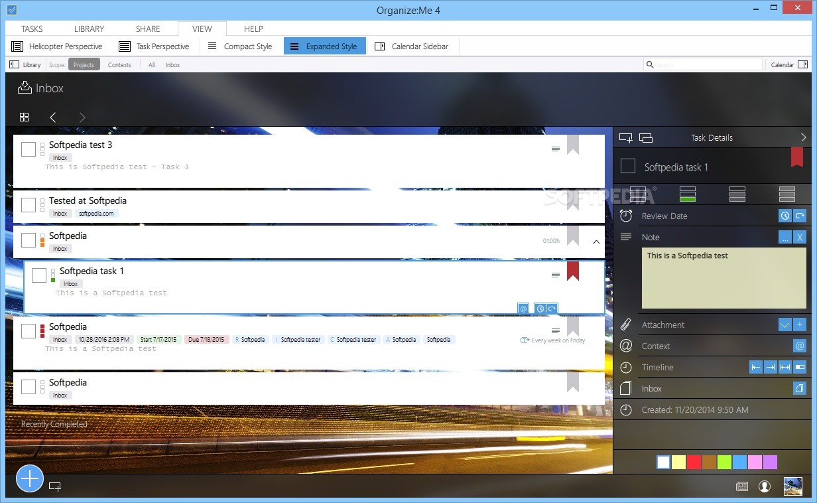
Task: Expand the Attachment dropdown arrow
Action: tap(785, 324)
